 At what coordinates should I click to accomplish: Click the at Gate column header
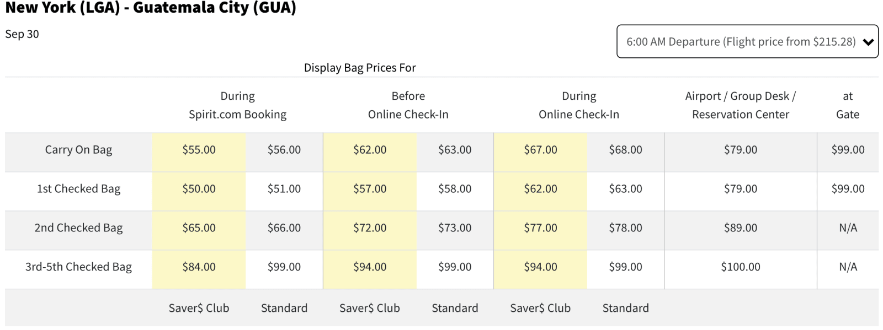tap(848, 105)
